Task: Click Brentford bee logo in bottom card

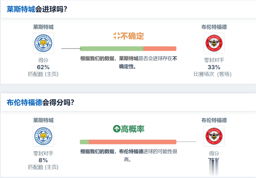Action: click(x=214, y=136)
